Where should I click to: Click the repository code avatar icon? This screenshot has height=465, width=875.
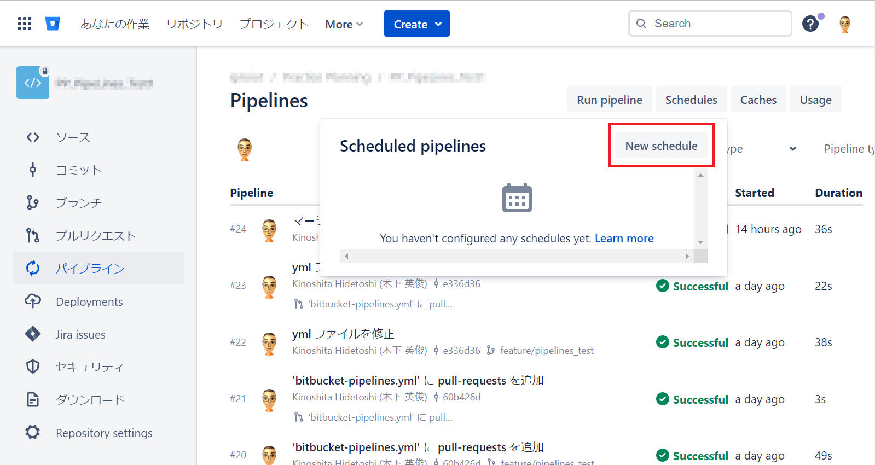tap(33, 83)
